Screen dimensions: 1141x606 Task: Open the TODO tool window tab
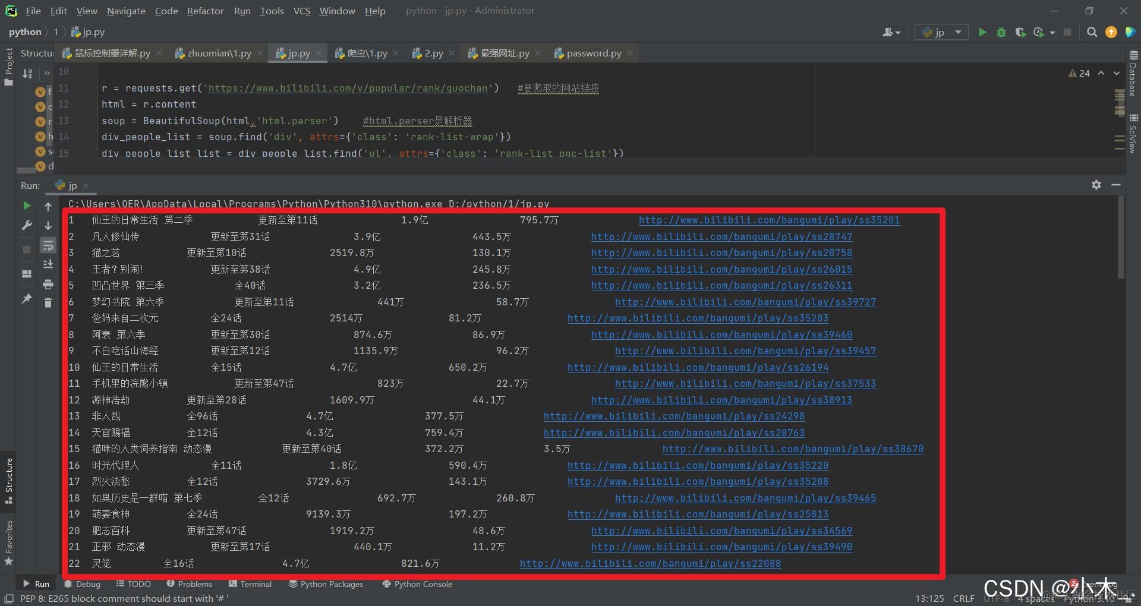[134, 584]
